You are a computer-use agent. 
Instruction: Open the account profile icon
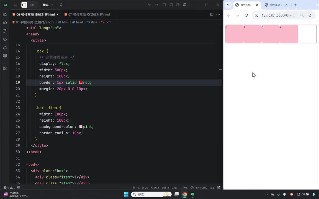185,5
